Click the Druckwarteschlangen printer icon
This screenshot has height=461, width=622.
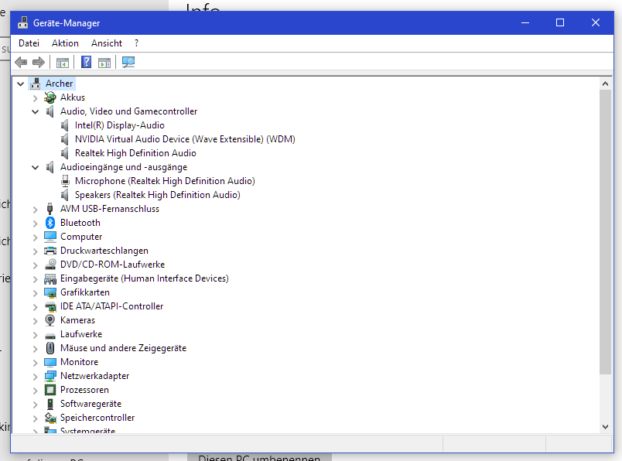pos(50,251)
